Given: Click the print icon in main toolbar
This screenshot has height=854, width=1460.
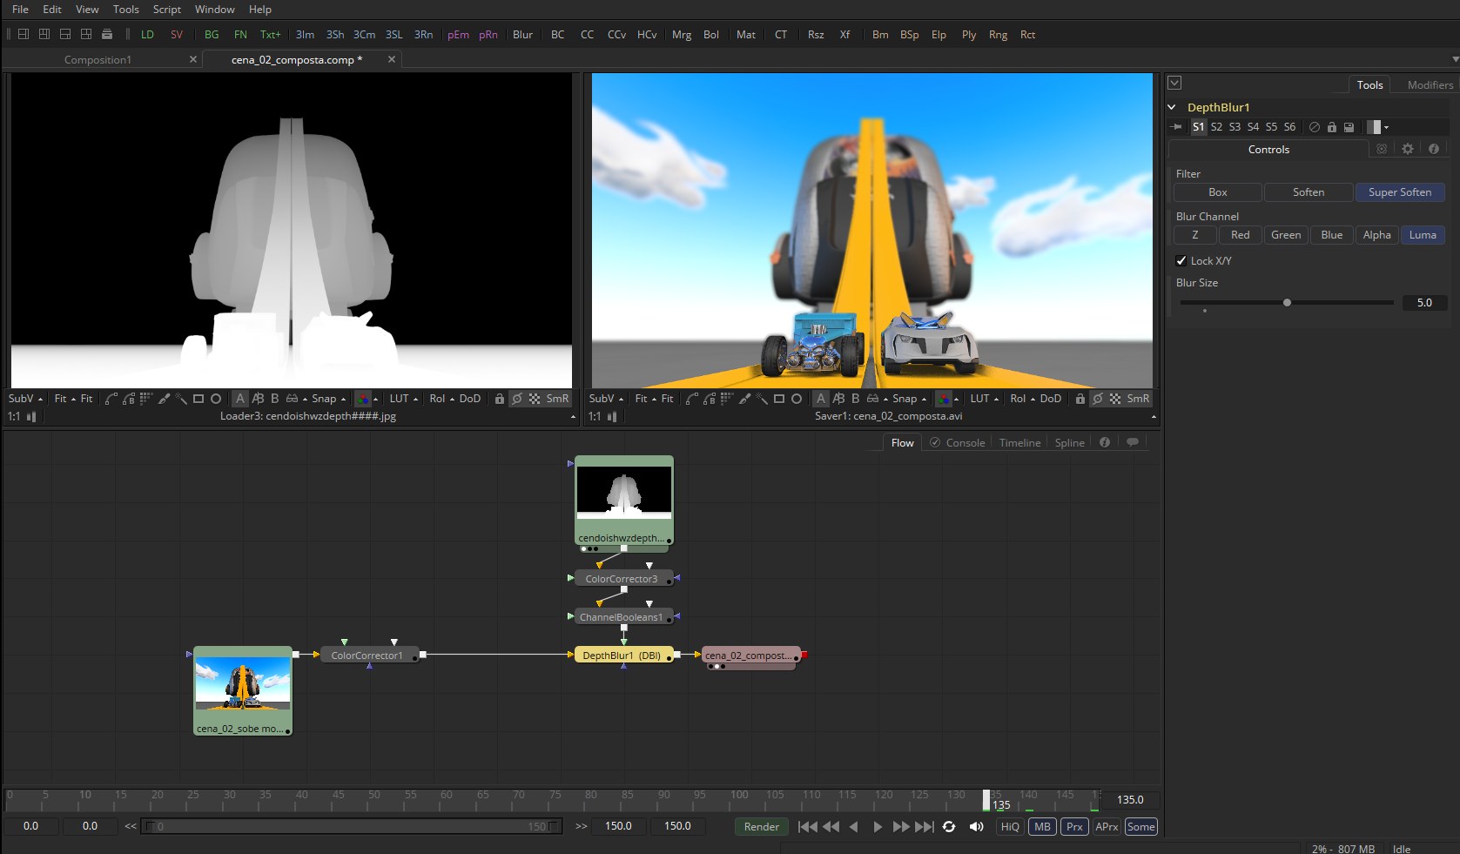Looking at the screenshot, I should point(107,35).
